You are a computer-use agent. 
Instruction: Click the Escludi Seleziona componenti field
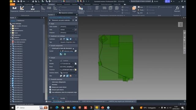[67, 51]
